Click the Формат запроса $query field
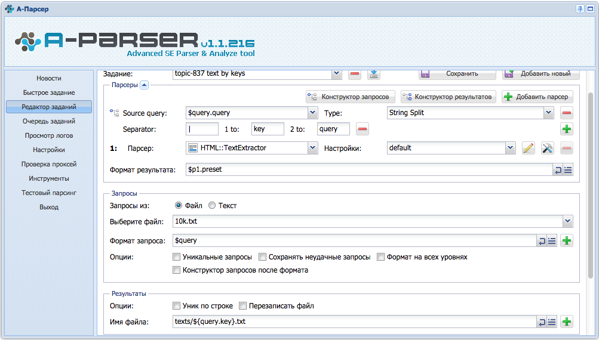 point(355,240)
